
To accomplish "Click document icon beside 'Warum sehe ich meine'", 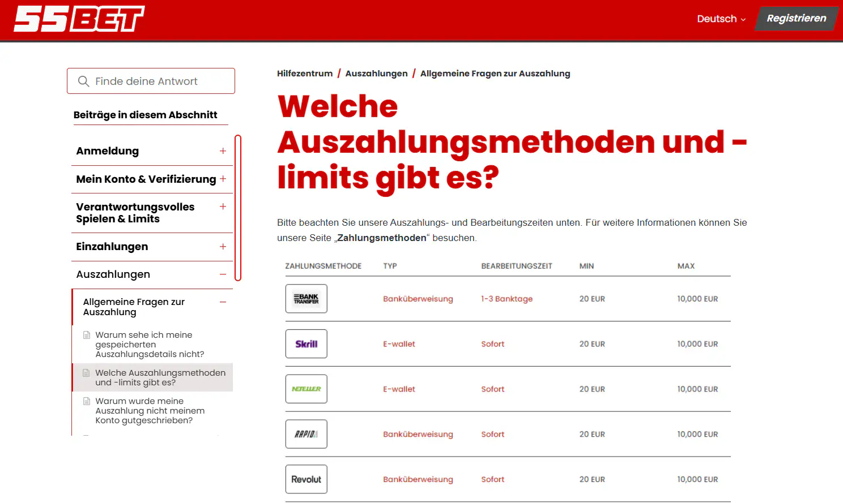I will pyautogui.click(x=87, y=335).
